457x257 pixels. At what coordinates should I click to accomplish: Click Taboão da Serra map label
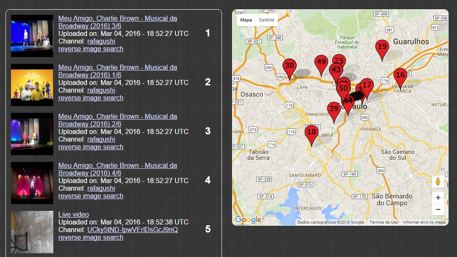(x=258, y=155)
